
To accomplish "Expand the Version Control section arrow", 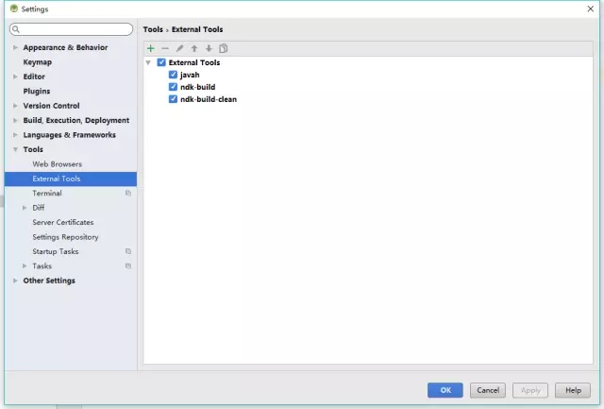I will coord(15,106).
